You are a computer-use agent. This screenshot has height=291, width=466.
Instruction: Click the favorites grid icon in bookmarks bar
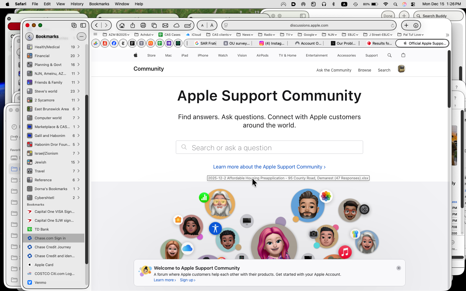(x=95, y=34)
